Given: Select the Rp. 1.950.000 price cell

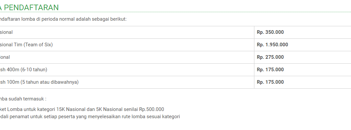Looking at the screenshot, I should 302,45.
